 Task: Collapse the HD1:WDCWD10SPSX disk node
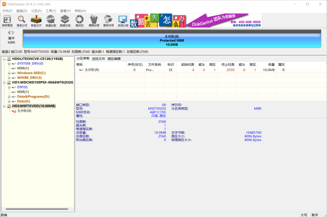[4, 82]
